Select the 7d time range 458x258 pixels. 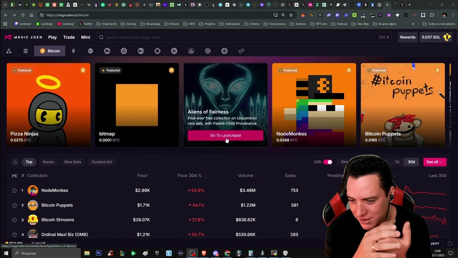(x=397, y=162)
